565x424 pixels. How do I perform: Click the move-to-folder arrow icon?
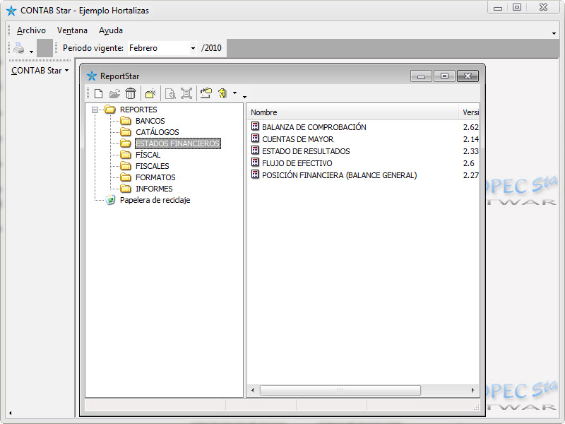pos(206,93)
